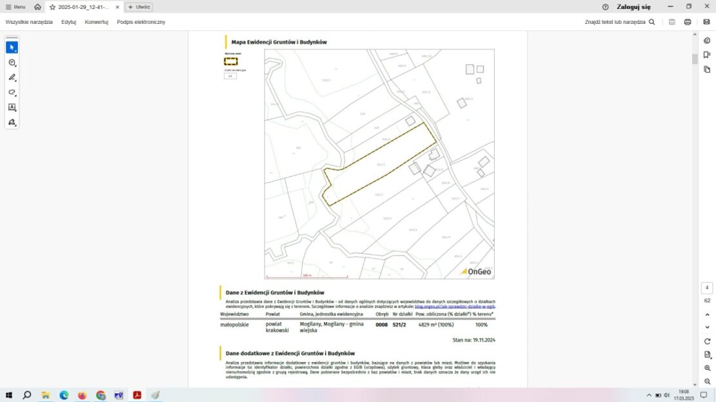Share document by email envelope icon
The height and width of the screenshot is (402, 716).
click(706, 22)
